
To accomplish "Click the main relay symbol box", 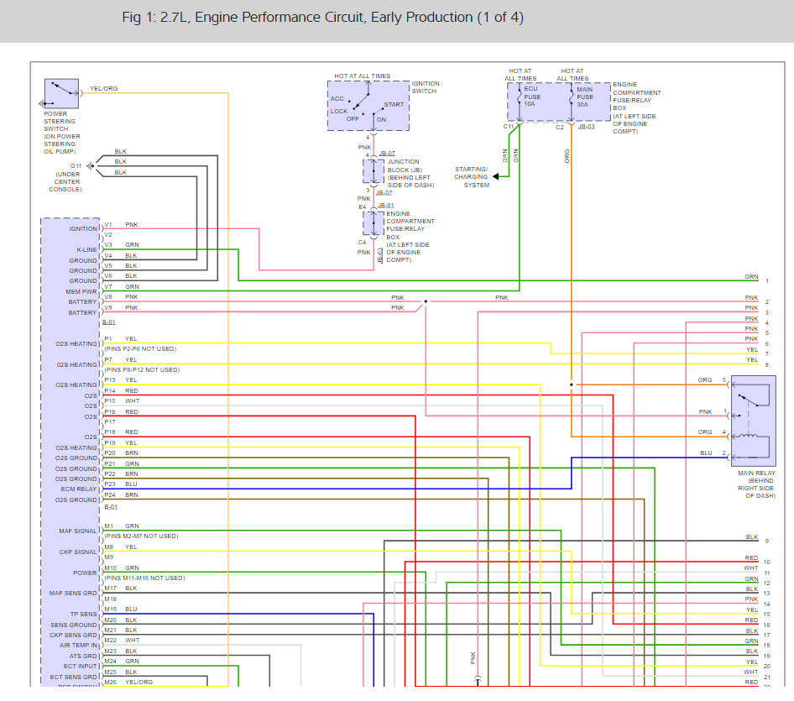I will (x=754, y=421).
